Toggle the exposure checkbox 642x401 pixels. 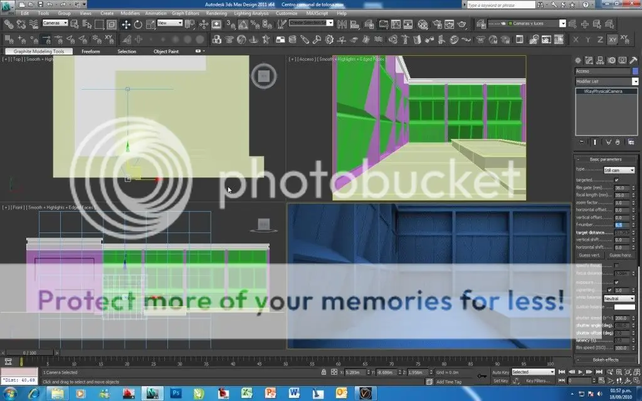[x=617, y=283]
